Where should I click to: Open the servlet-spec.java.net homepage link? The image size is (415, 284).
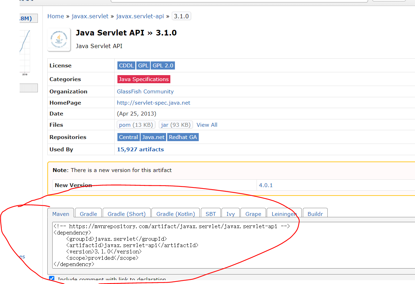154,103
